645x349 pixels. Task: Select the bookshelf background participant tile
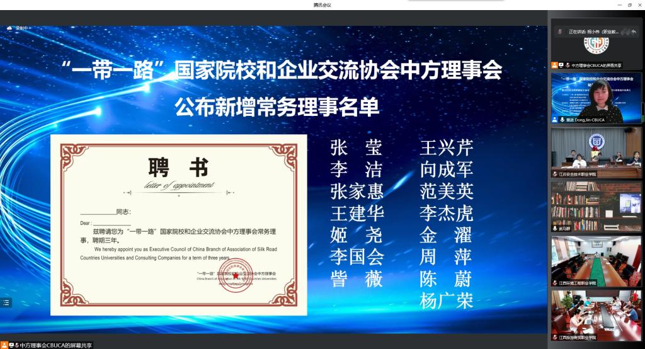(x=596, y=207)
